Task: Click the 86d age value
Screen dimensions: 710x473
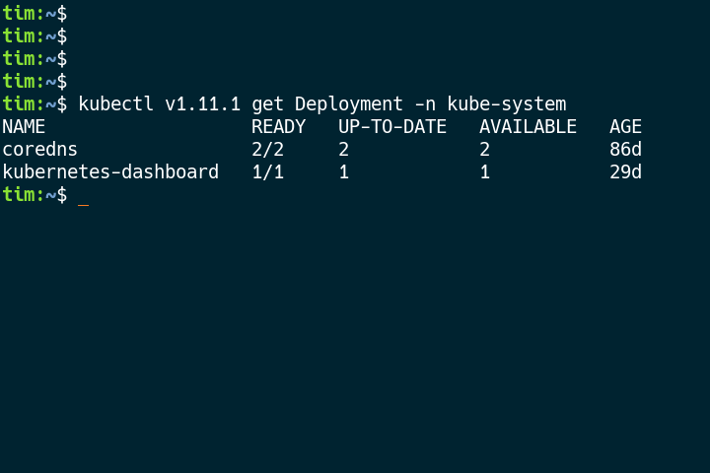Action: point(625,150)
